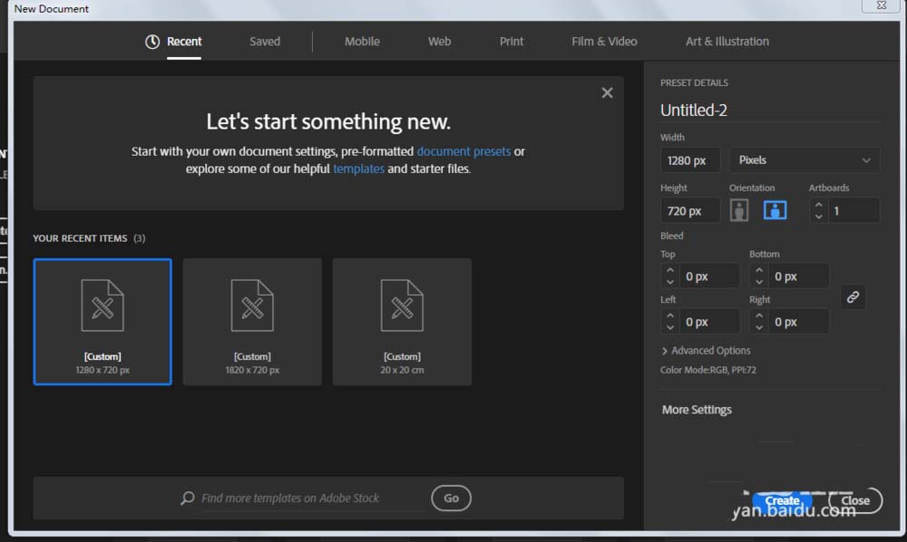Decrease Top bleed value

pyautogui.click(x=670, y=282)
